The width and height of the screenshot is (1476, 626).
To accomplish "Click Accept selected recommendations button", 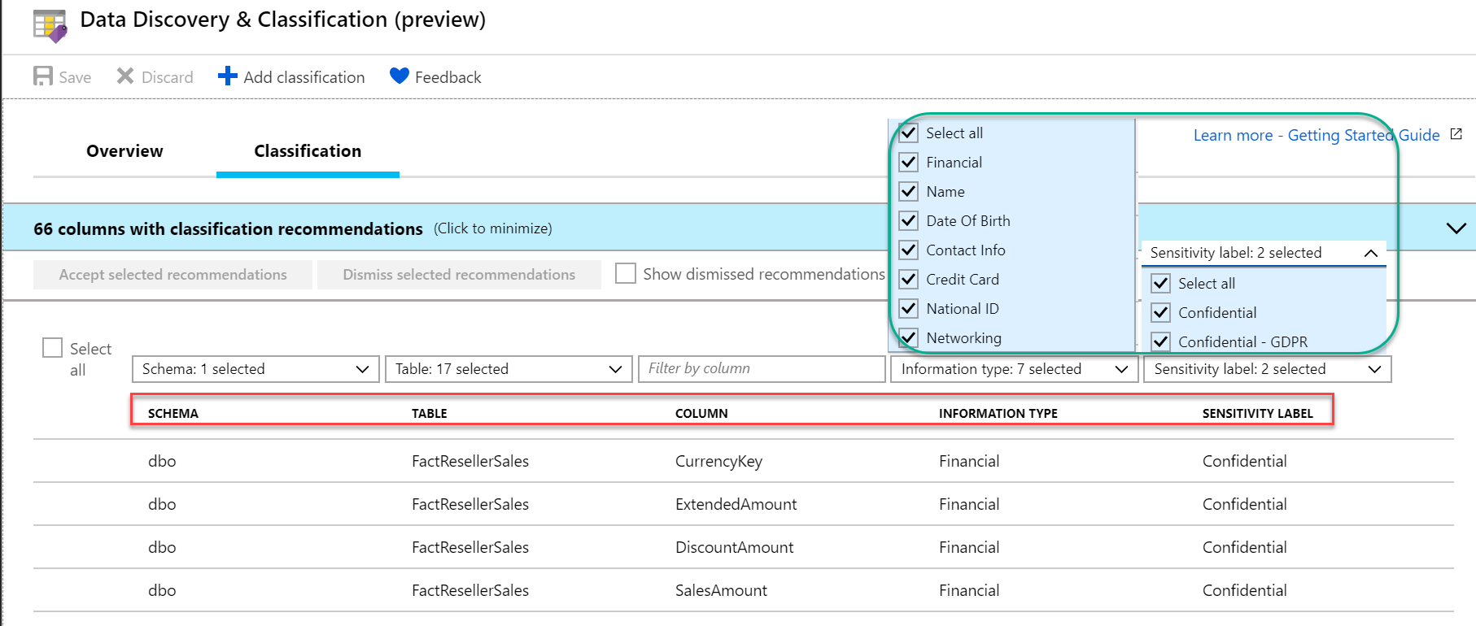I will tap(172, 275).
